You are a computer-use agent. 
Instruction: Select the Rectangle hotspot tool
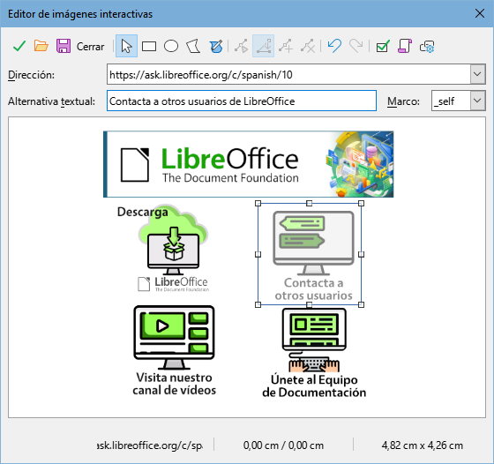[149, 46]
